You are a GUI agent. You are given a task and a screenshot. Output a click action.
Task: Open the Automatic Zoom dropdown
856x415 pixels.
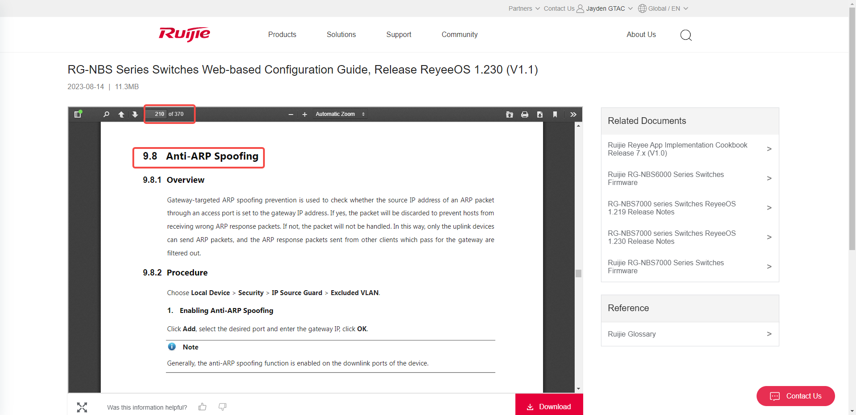pyautogui.click(x=340, y=114)
